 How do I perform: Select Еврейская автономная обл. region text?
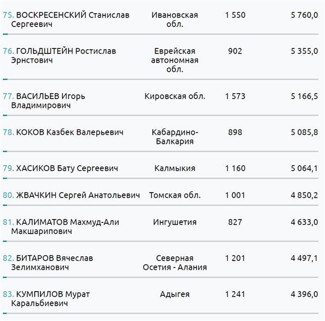[x=175, y=60]
